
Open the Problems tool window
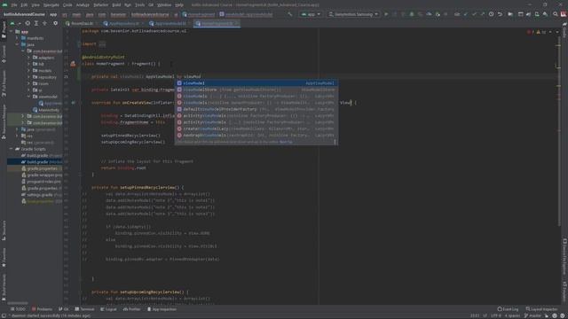pyautogui.click(x=42, y=309)
